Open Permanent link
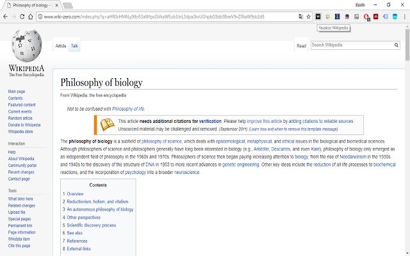This screenshot has width=410, height=256. pos(20,225)
